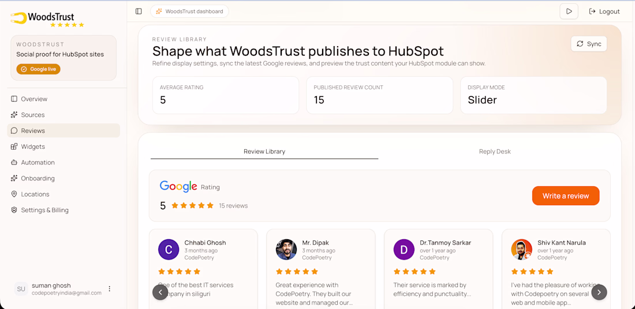The image size is (635, 309).
Task: Go to previous reviews with left arrow
Action: click(x=160, y=292)
